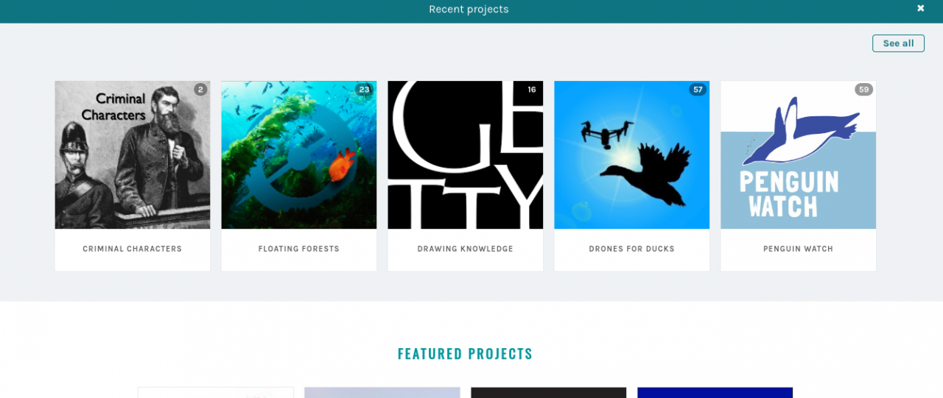This screenshot has height=398, width=943.
Task: Click the Drones for Ducks title
Action: pos(632,249)
